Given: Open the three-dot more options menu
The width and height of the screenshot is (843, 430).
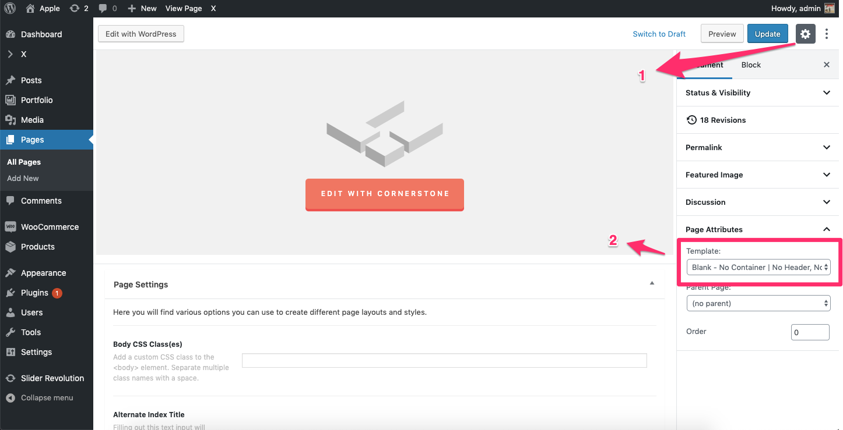Looking at the screenshot, I should (827, 34).
